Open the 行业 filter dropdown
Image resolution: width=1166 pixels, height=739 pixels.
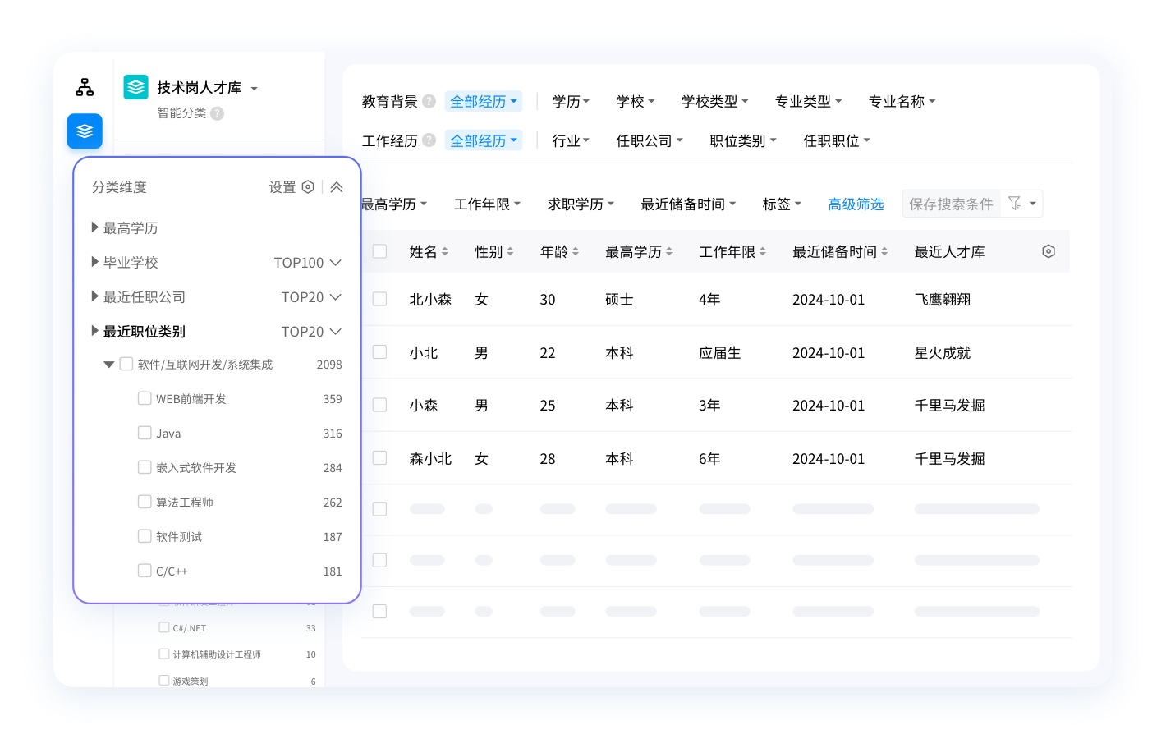571,140
